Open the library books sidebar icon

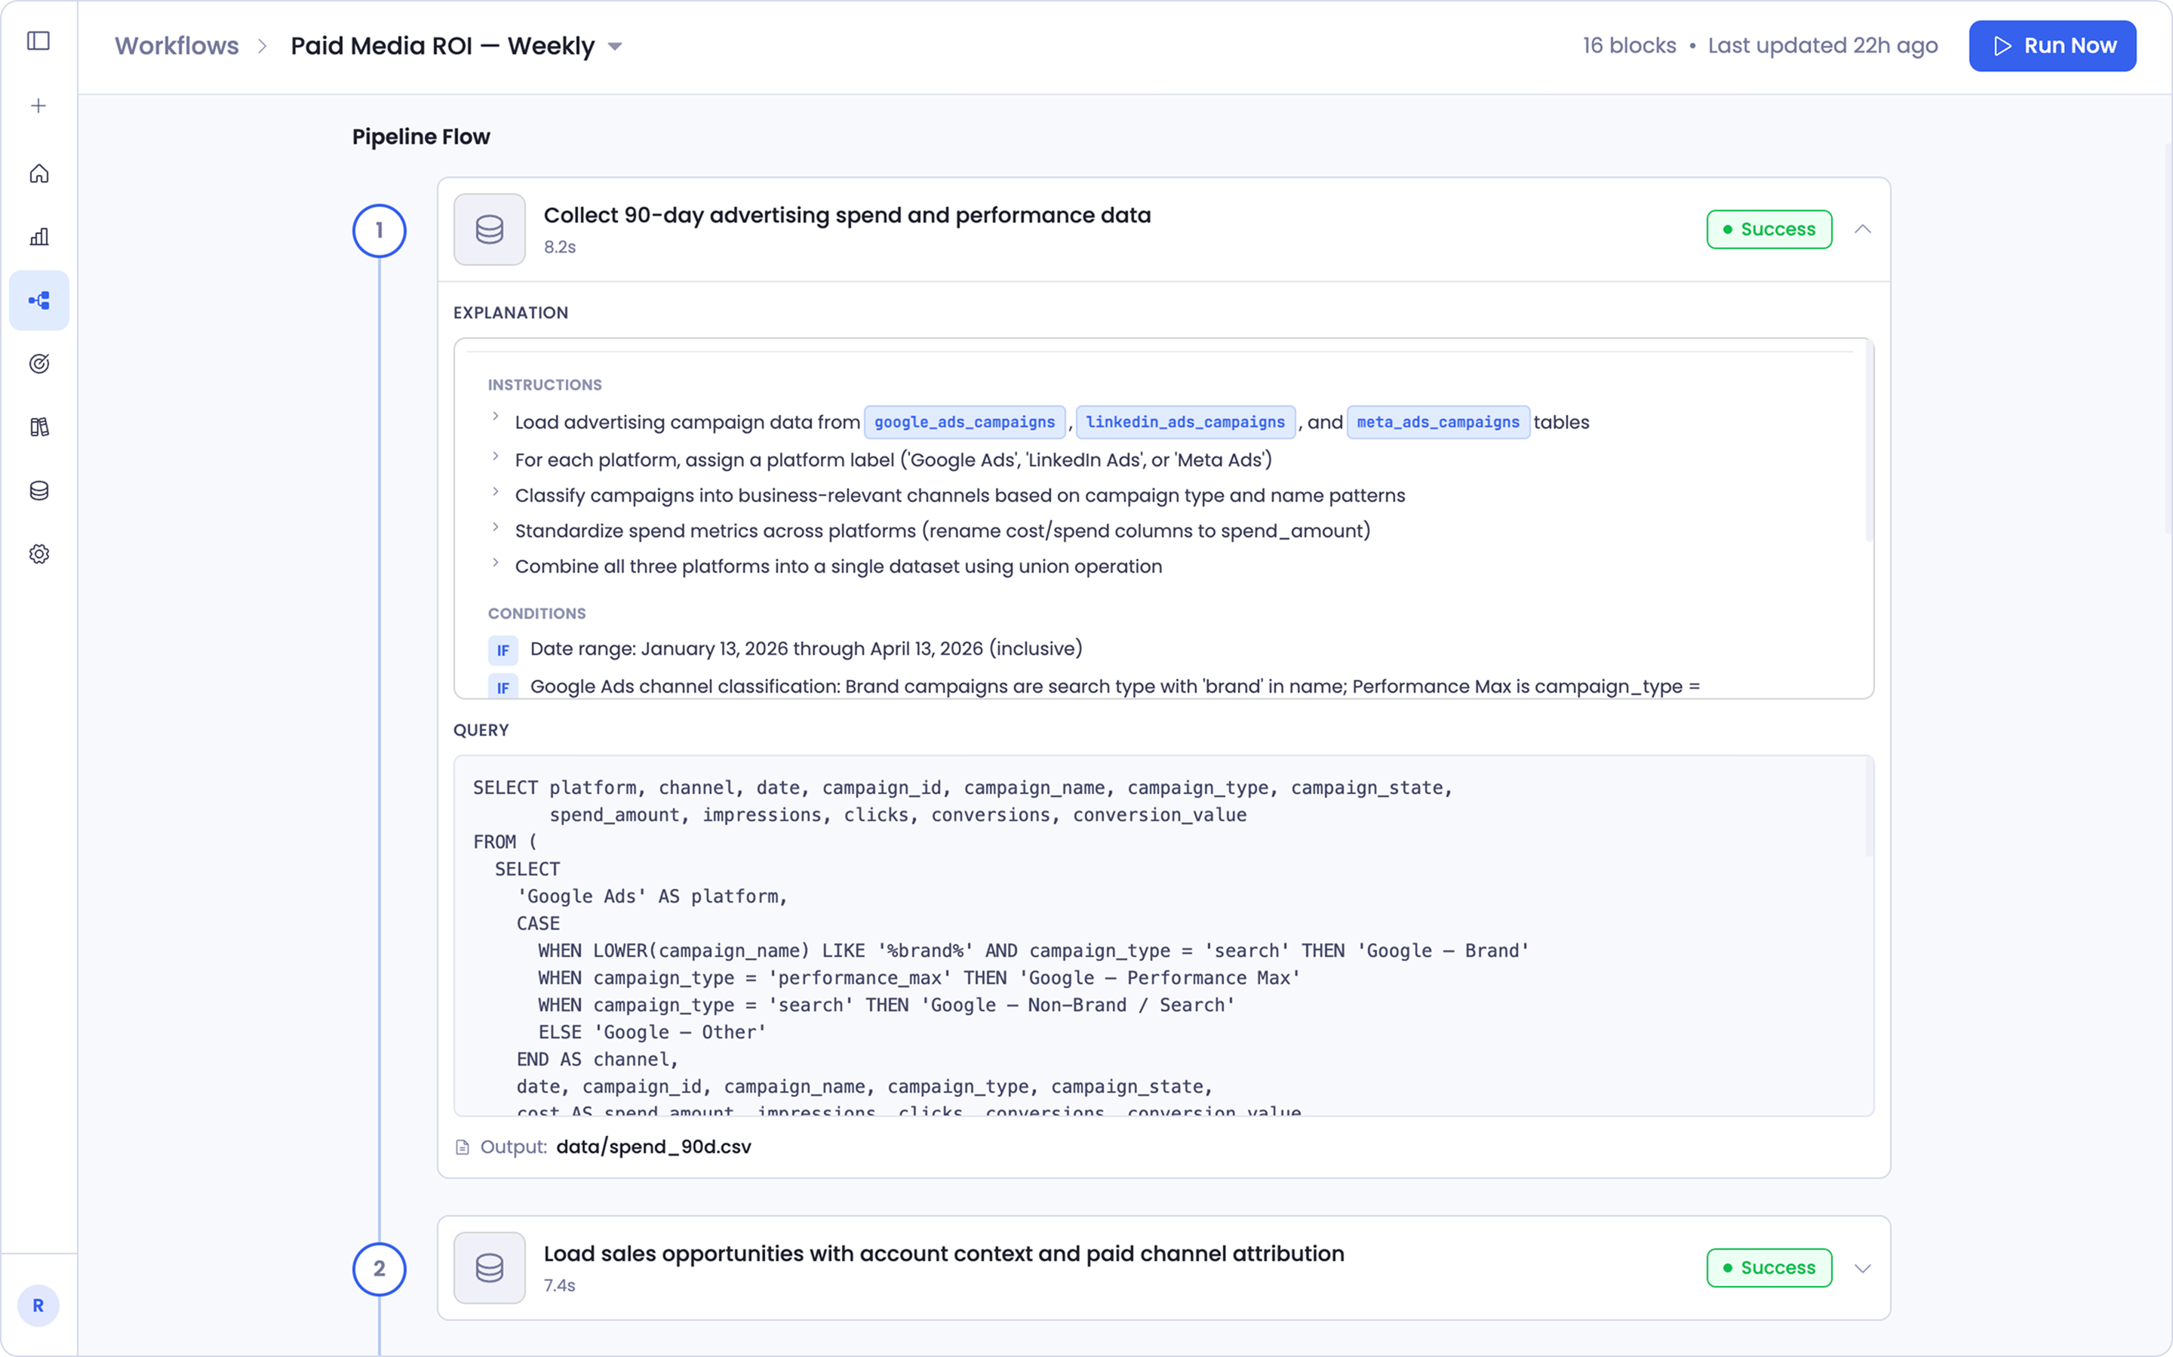[x=38, y=427]
